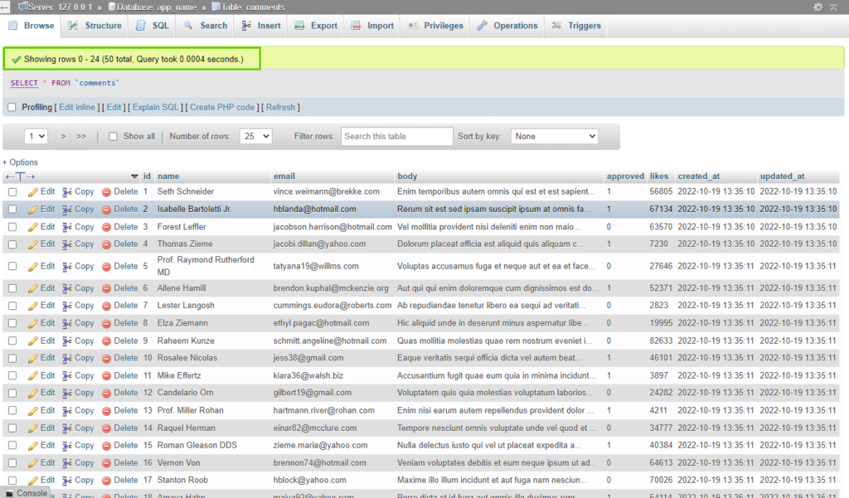Open the Number of rows dropdown

point(255,136)
